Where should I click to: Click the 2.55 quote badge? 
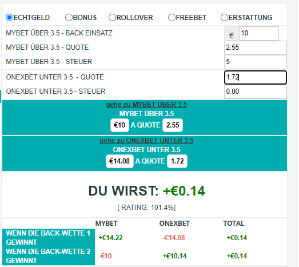tap(173, 125)
